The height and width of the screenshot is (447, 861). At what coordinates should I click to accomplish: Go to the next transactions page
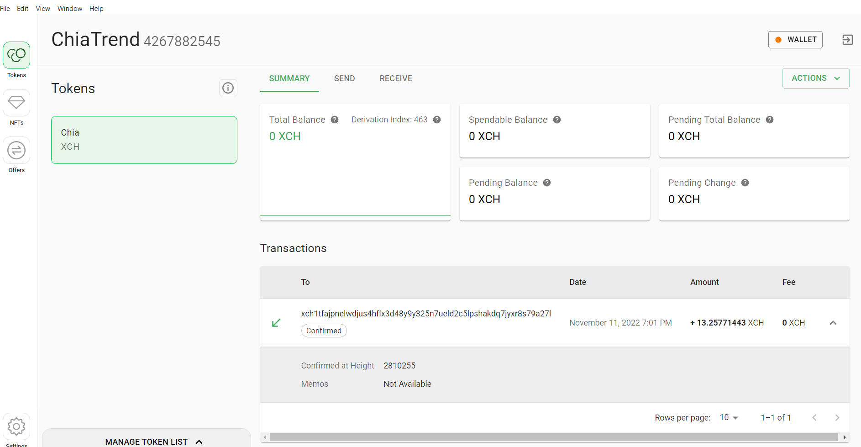pyautogui.click(x=837, y=417)
